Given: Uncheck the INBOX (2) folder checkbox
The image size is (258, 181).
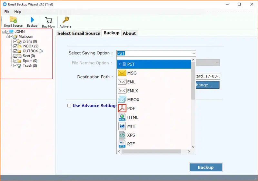Looking at the screenshot, I should [15, 46].
